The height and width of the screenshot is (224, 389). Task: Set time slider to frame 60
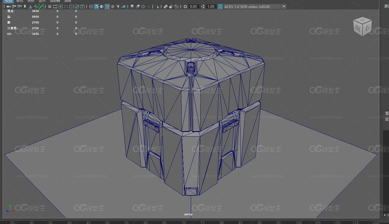[x=145, y=222]
